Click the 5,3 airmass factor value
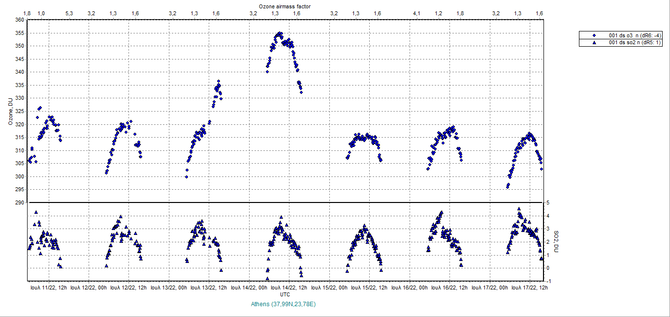 coord(69,13)
